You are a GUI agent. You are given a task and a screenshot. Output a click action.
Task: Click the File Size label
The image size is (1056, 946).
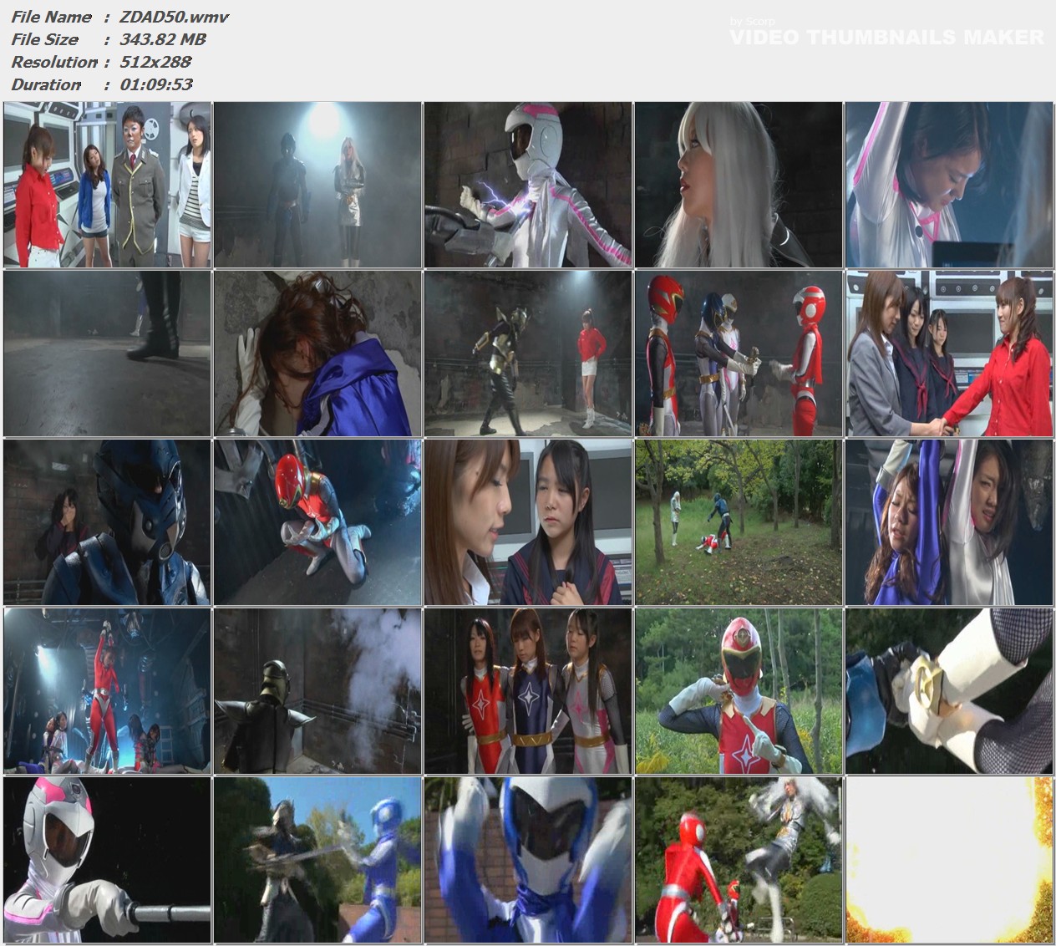[44, 39]
